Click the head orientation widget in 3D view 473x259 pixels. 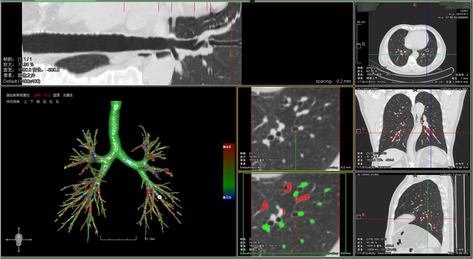click(x=19, y=239)
